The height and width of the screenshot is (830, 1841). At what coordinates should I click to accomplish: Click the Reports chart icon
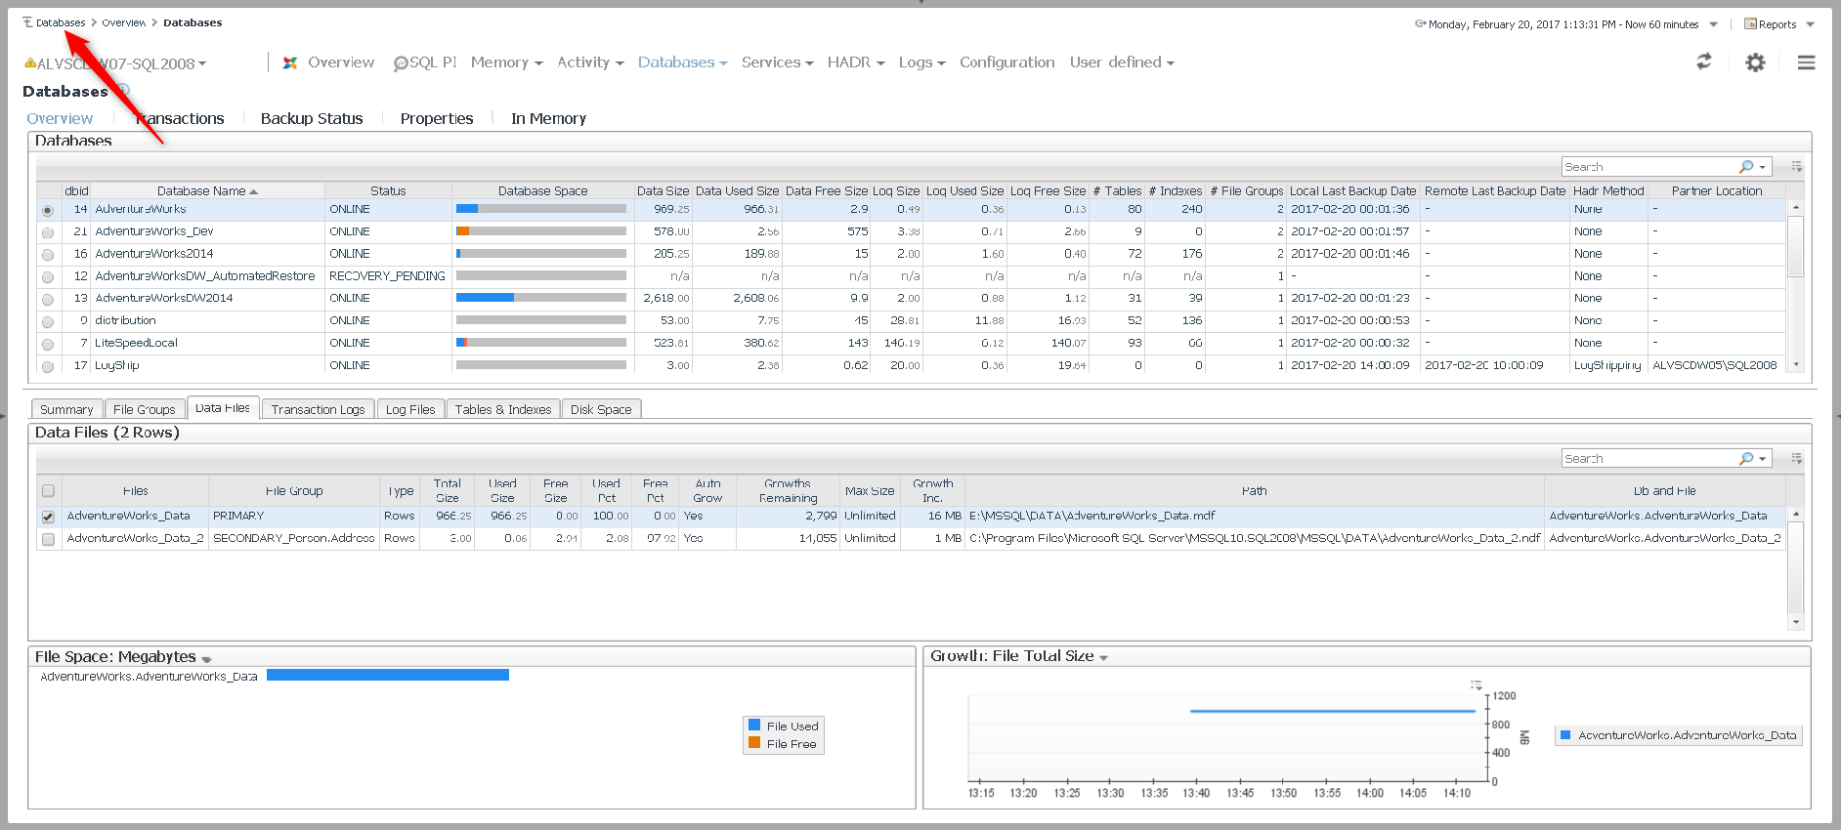click(1750, 24)
